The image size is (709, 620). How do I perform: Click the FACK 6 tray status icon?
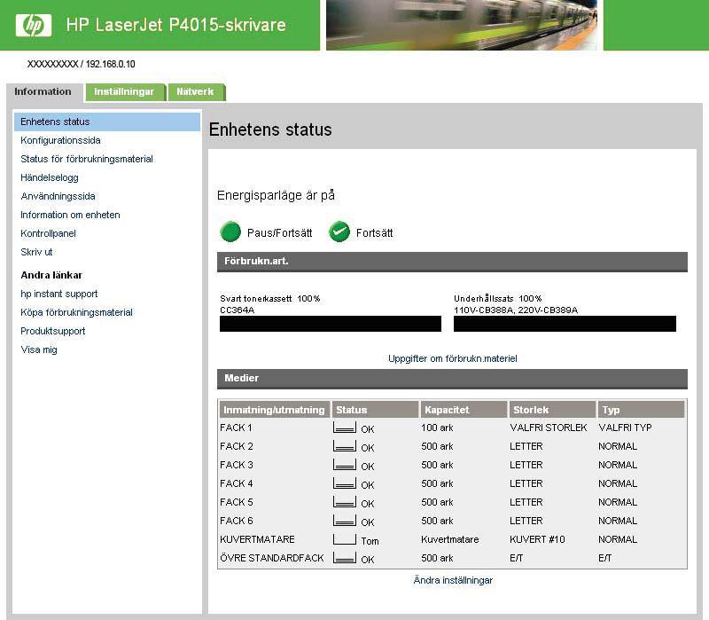pos(345,520)
